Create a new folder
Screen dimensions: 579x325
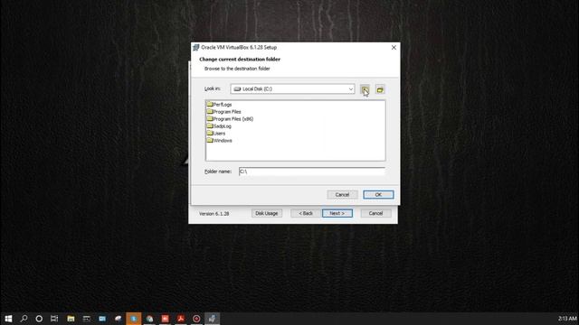[x=380, y=89]
